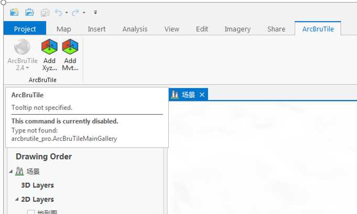This screenshot has height=214, width=357.
Task: Switch to the View ribbon tab
Action: click(171, 29)
